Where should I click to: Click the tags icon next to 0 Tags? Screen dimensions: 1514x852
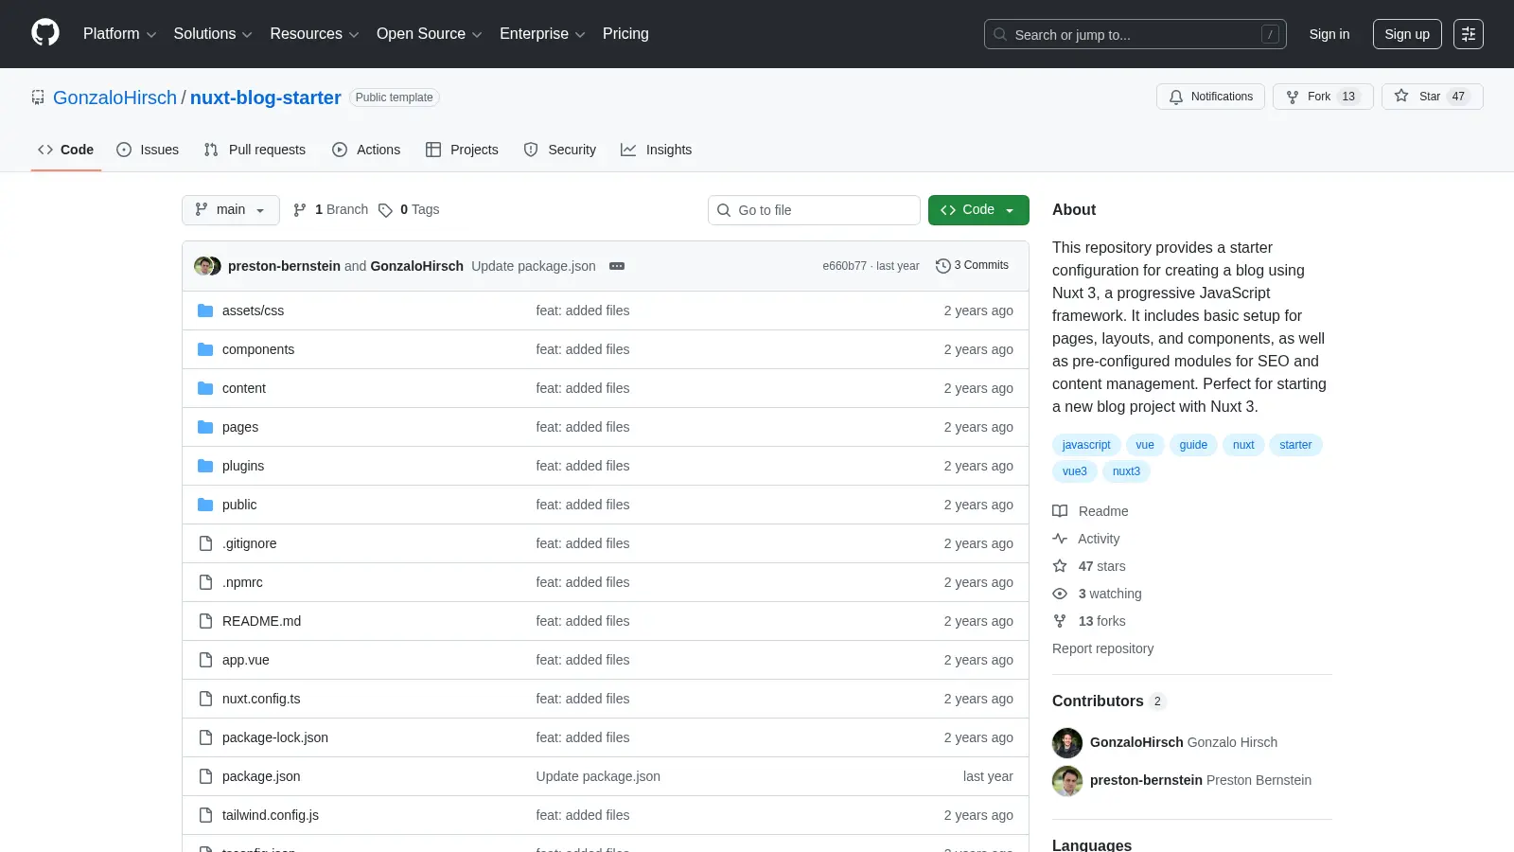coord(385,210)
